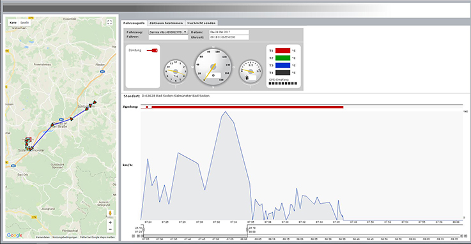The height and width of the screenshot is (244, 471).
Task: Click scroll-left arrow of range timeline
Action: [134, 236]
